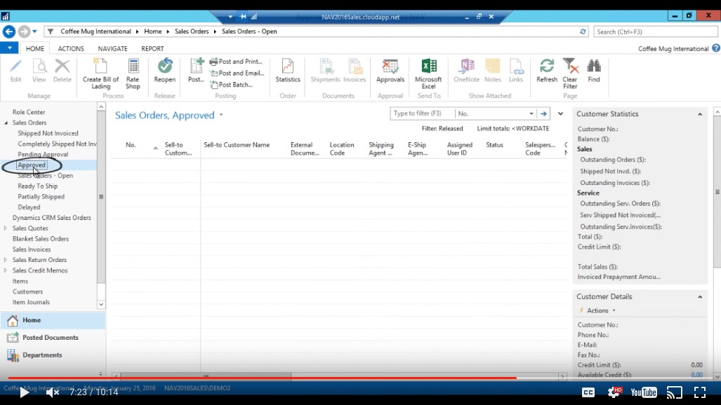This screenshot has width=721, height=405.
Task: Reopen the sales order
Action: point(164,70)
